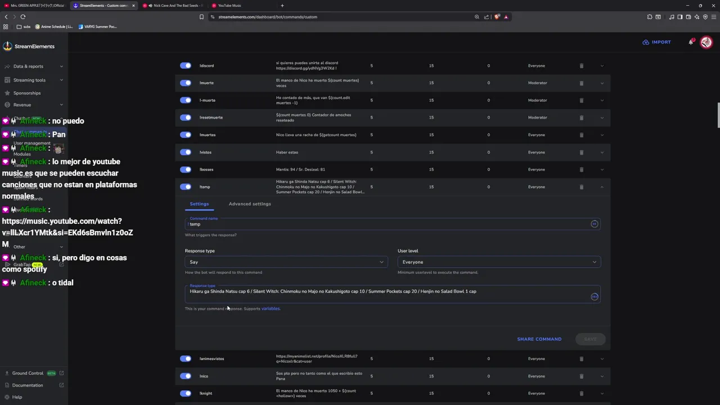Open the notifications bell

[691, 42]
